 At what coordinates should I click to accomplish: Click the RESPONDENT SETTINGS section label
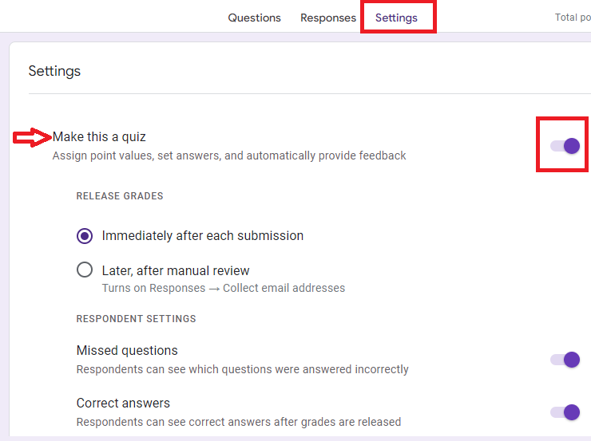click(x=136, y=319)
